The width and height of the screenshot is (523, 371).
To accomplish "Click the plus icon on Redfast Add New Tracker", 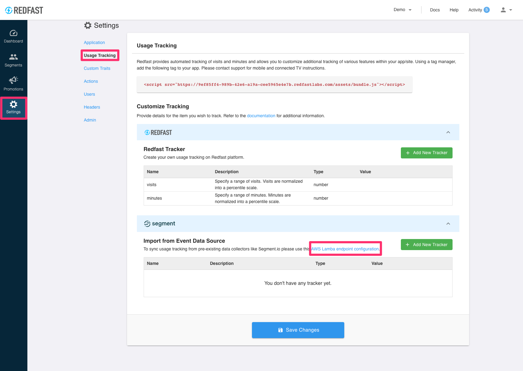I will click(408, 153).
